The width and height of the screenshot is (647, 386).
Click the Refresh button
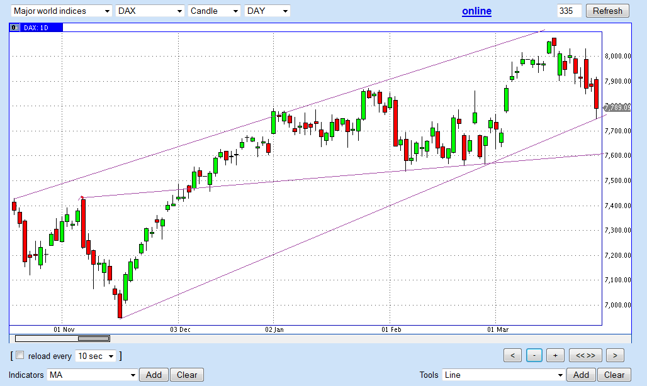[607, 11]
